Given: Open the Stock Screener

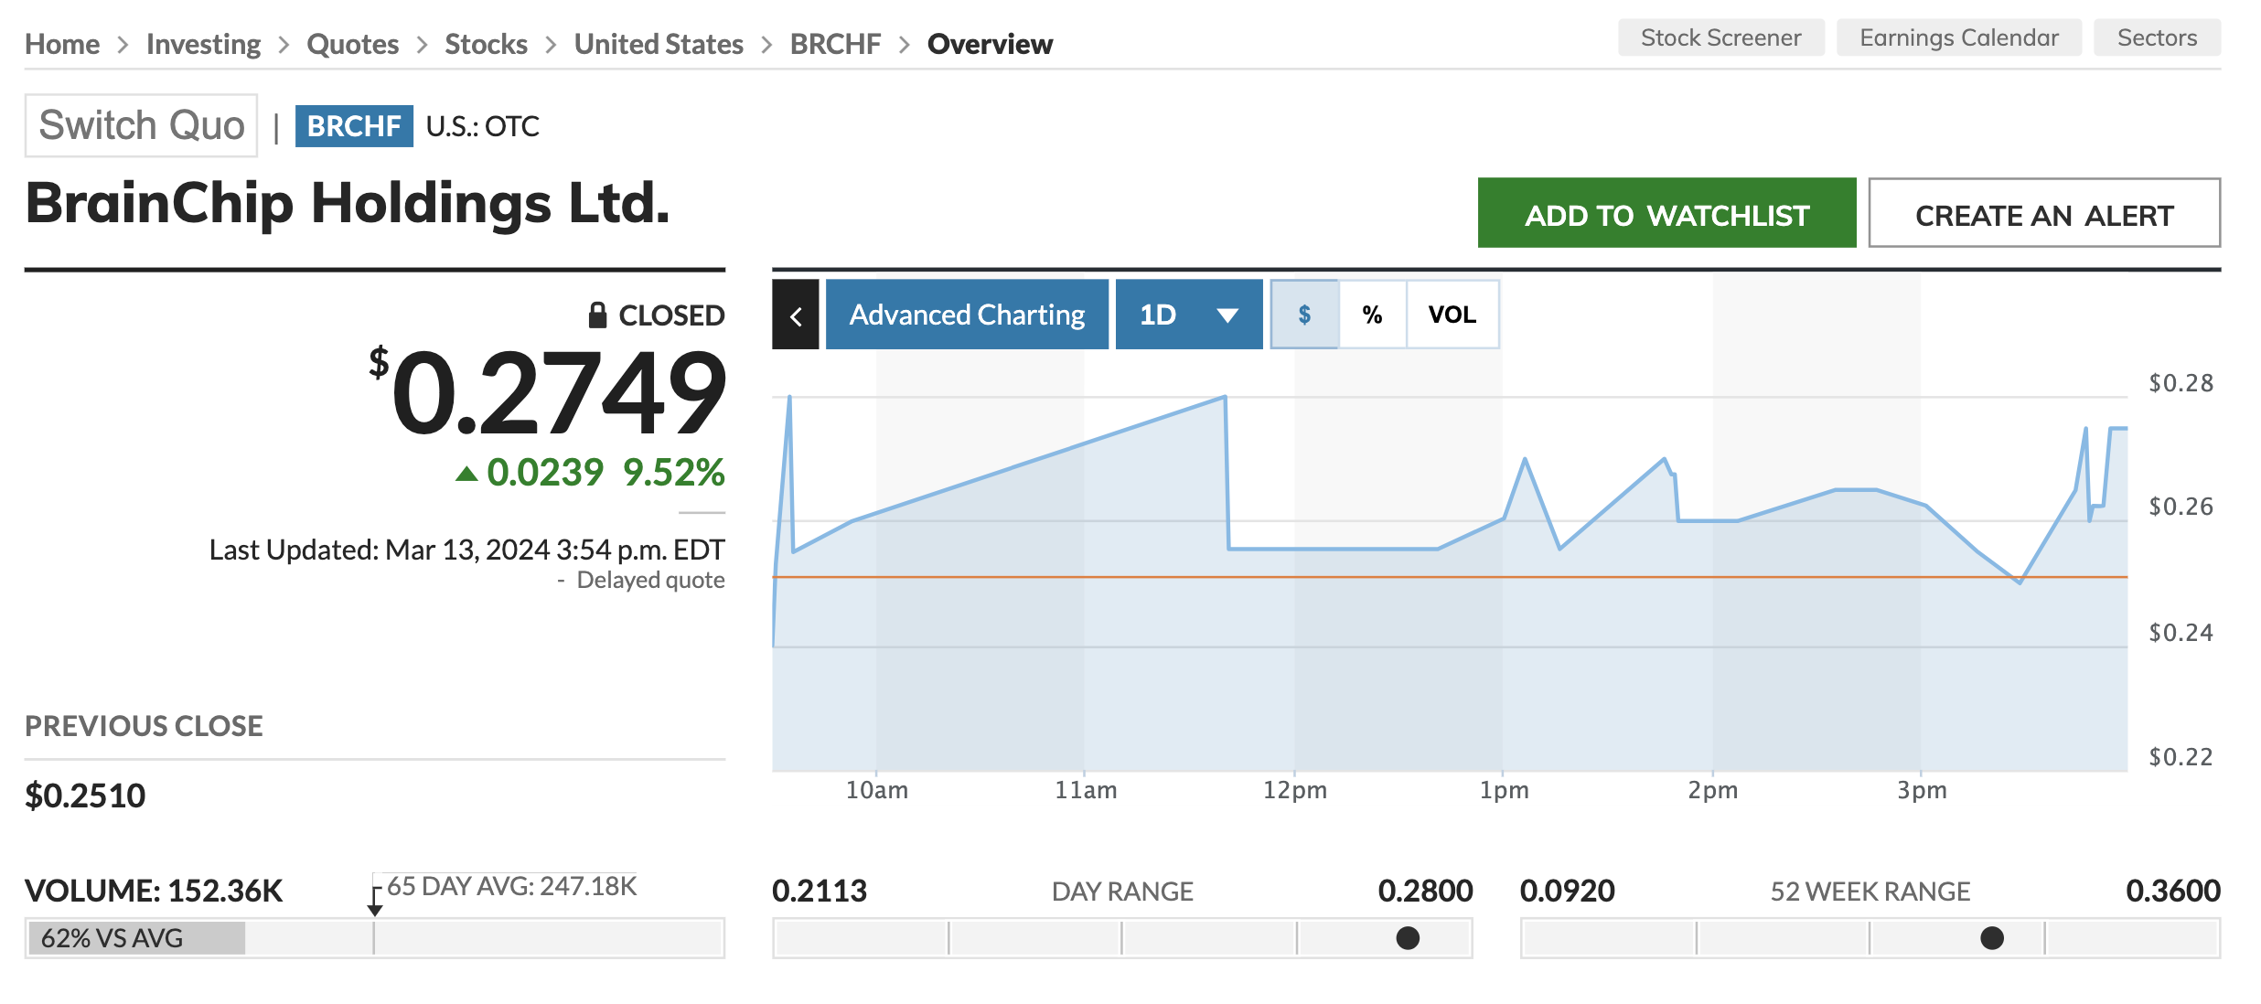Looking at the screenshot, I should pos(1720,37).
